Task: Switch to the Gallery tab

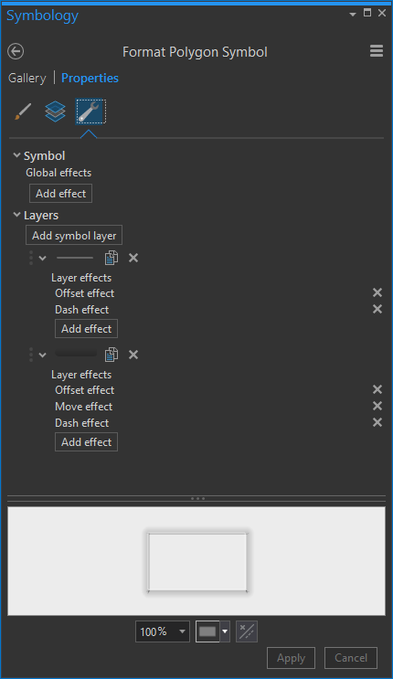Action: pos(27,78)
